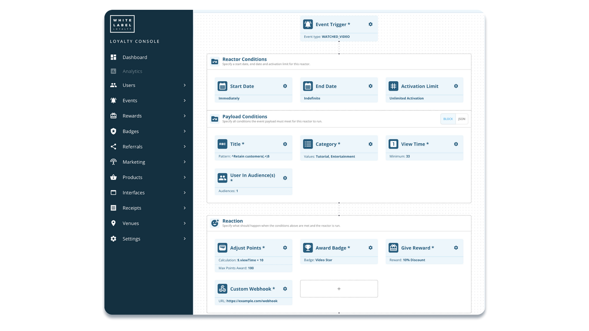Click the User In Audience(s) icon
Viewport: 589px width, 331px height.
tap(222, 178)
